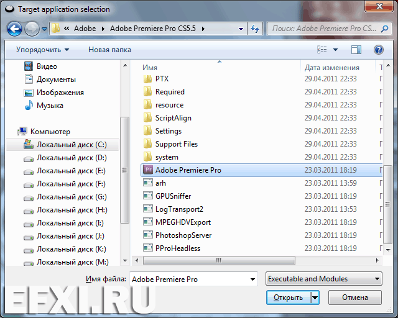Click Adobe breadcrumb in address bar
Screen dimensions: 398x318
pyautogui.click(x=85, y=29)
